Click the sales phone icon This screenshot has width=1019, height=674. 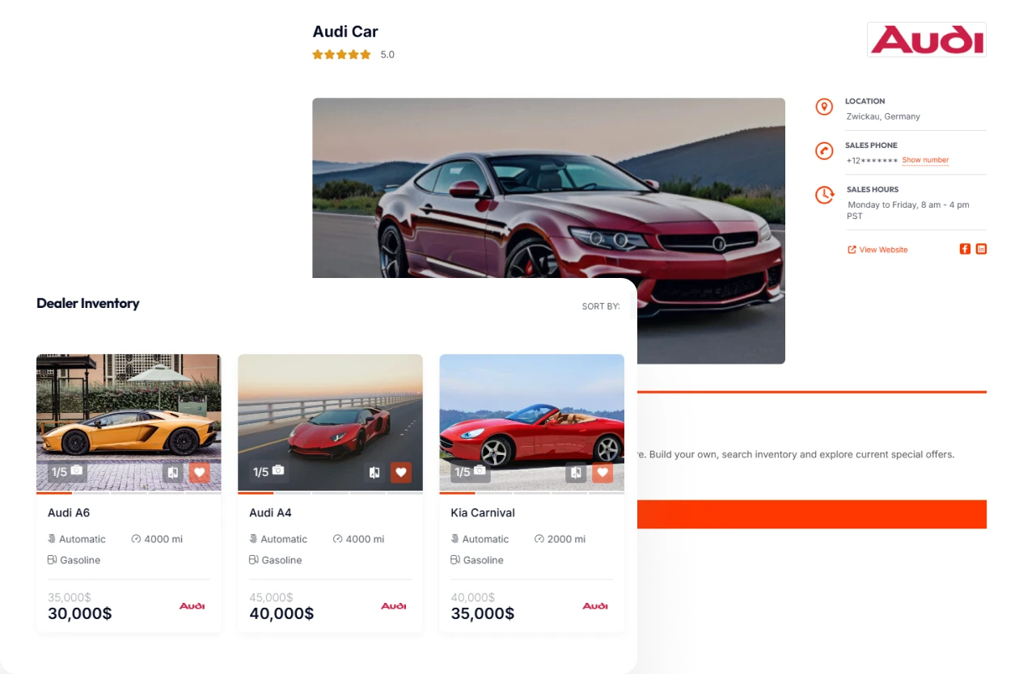click(824, 151)
